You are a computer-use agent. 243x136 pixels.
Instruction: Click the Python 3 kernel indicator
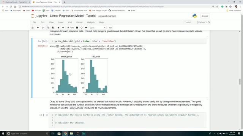204,22
